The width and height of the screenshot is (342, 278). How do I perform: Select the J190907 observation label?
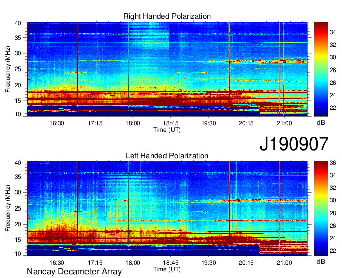coord(294,144)
